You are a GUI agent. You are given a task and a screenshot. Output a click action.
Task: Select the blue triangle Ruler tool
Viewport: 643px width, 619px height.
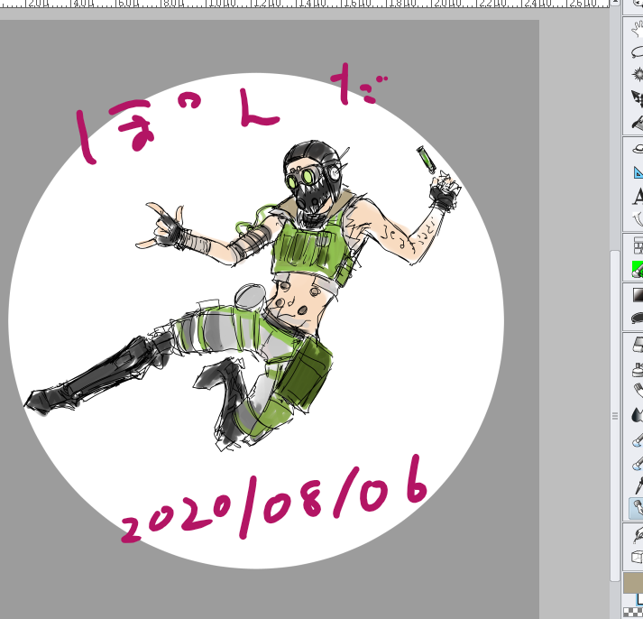pyautogui.click(x=638, y=171)
